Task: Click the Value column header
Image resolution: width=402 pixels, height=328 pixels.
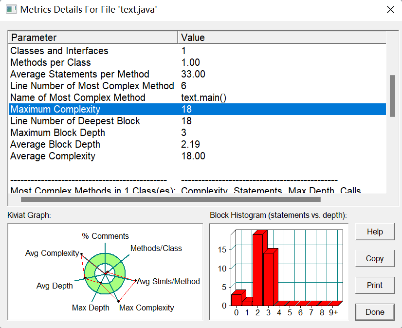Action: (282, 38)
